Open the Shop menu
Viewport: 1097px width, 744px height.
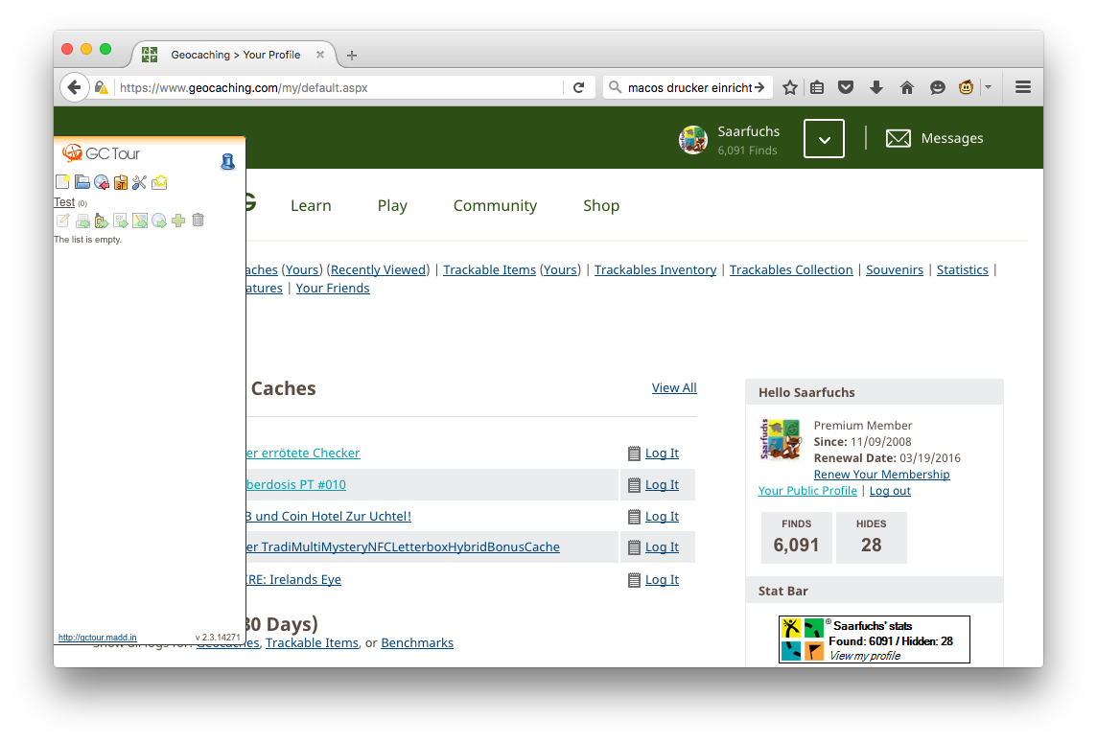click(601, 205)
